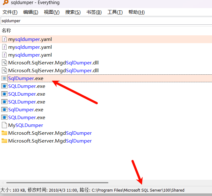Click the horizontal scrollbar below the results
212x196 pixels.
tap(57, 183)
